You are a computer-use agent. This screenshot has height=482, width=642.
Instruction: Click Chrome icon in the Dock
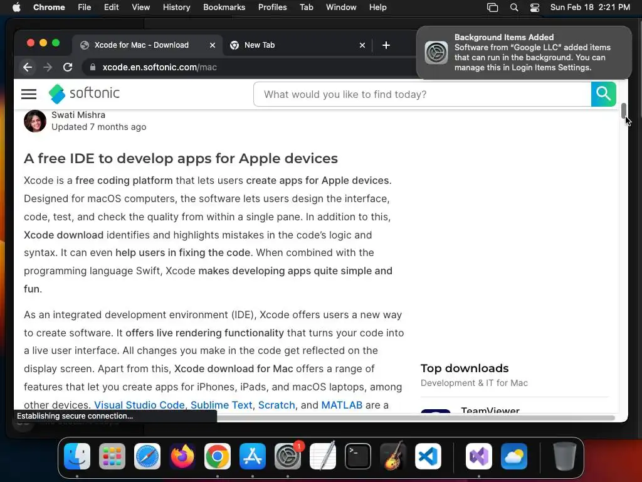(x=218, y=456)
